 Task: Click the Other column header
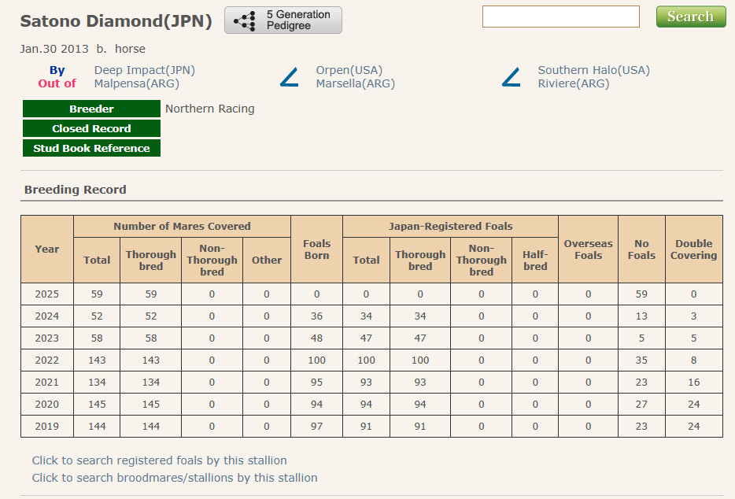coord(267,261)
